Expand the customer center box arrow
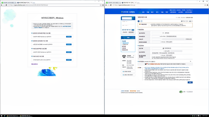 (134, 56)
